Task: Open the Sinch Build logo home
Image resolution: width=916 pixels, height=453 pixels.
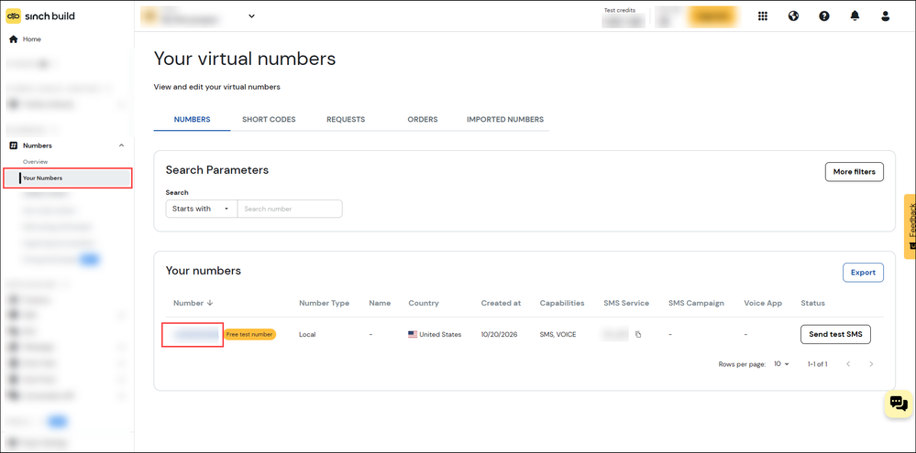Action: tap(40, 16)
